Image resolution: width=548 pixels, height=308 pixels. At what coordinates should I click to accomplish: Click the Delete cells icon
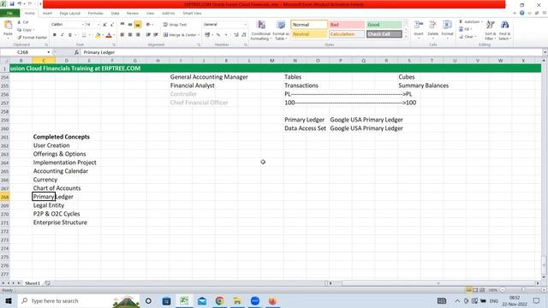tap(432, 25)
